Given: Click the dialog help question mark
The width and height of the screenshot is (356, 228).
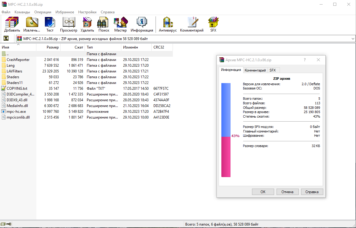Looking at the screenshot, I should click(305, 60).
